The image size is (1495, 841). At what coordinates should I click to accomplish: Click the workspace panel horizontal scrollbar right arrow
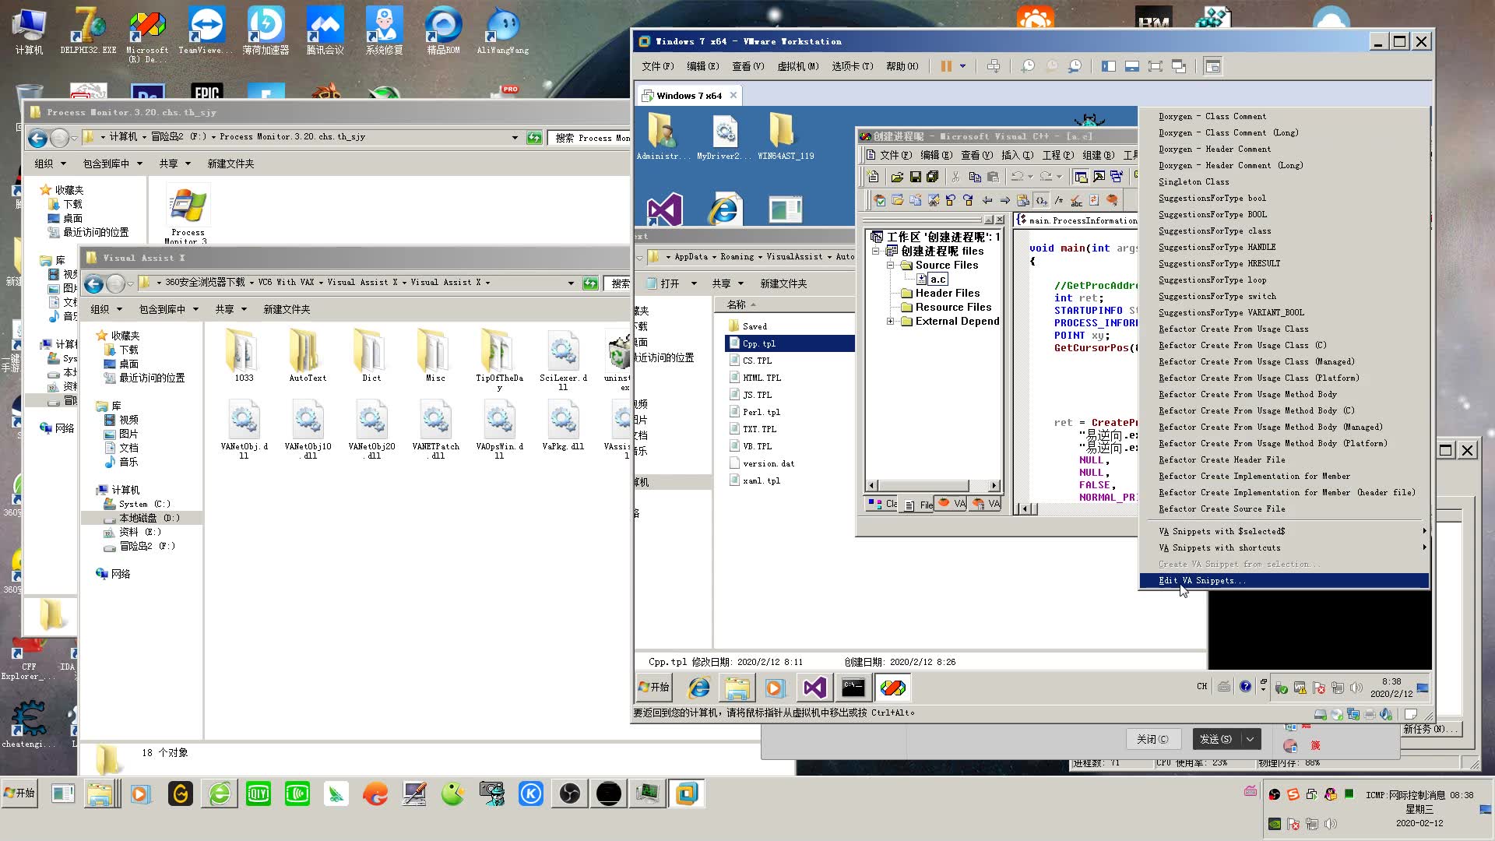(x=994, y=485)
